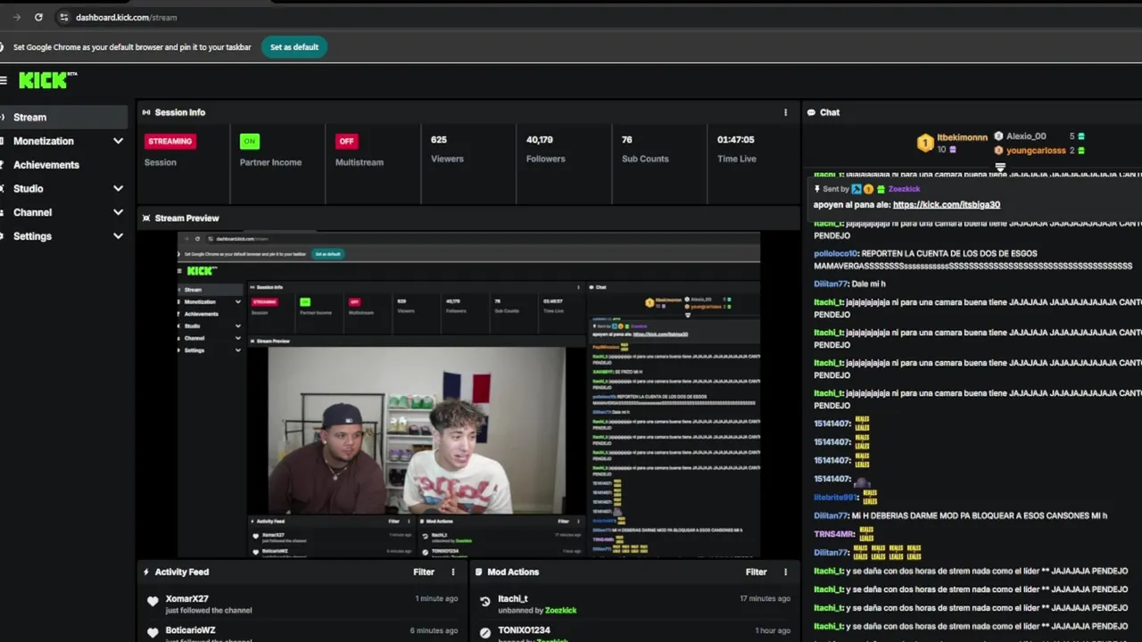Click TONIXO1234 mod action entry

coord(635,632)
